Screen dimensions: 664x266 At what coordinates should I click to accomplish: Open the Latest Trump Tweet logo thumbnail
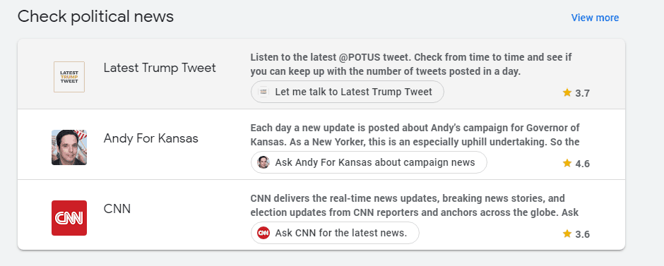click(69, 77)
